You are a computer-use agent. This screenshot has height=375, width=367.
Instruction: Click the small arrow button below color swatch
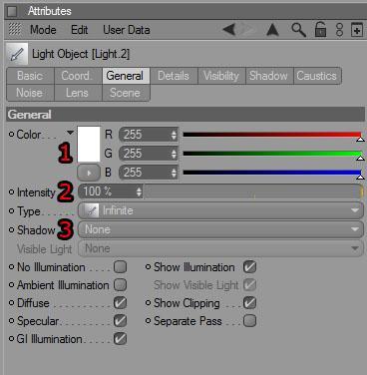click(x=89, y=173)
